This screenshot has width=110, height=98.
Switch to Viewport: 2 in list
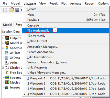tap(66, 84)
